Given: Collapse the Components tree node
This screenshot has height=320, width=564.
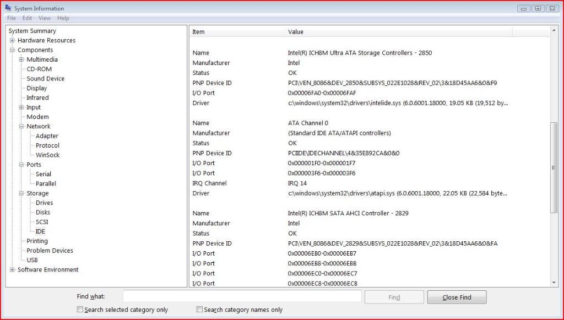Looking at the screenshot, I should pyautogui.click(x=12, y=50).
